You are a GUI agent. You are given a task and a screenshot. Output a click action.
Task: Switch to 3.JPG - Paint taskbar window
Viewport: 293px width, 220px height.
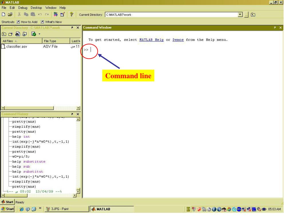(66, 209)
